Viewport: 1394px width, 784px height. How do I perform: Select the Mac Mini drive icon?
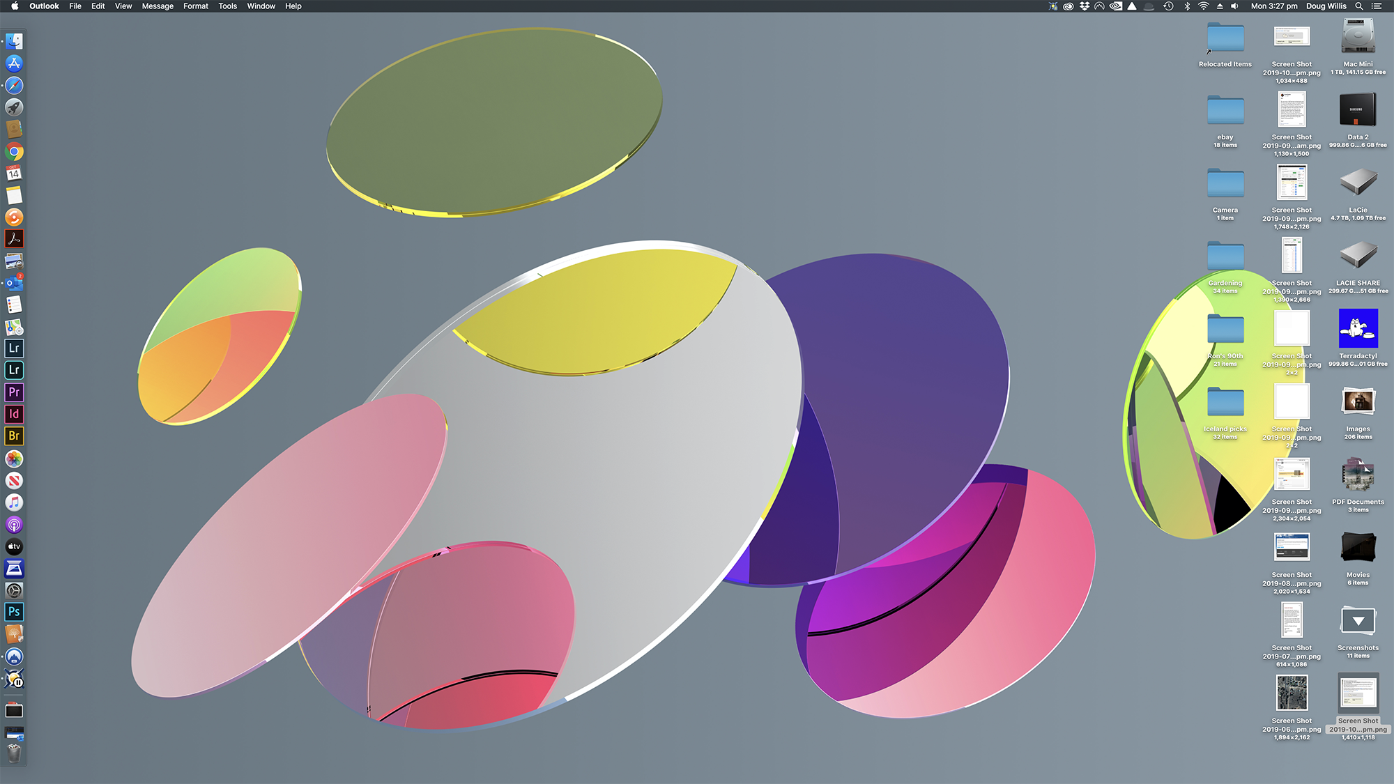tap(1358, 37)
